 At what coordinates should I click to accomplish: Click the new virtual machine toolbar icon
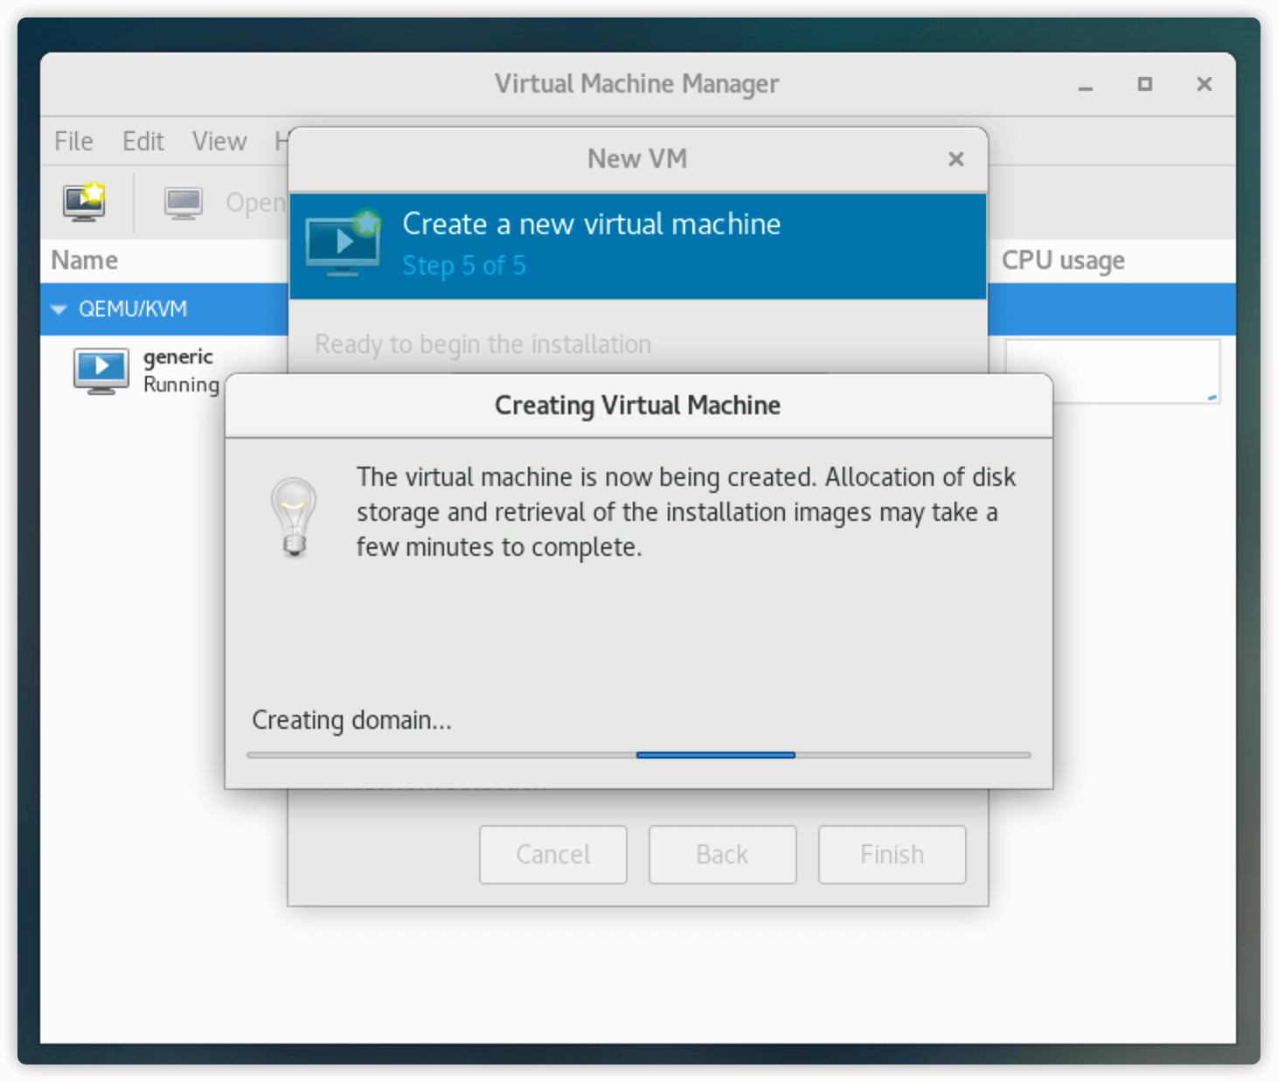[x=84, y=202]
